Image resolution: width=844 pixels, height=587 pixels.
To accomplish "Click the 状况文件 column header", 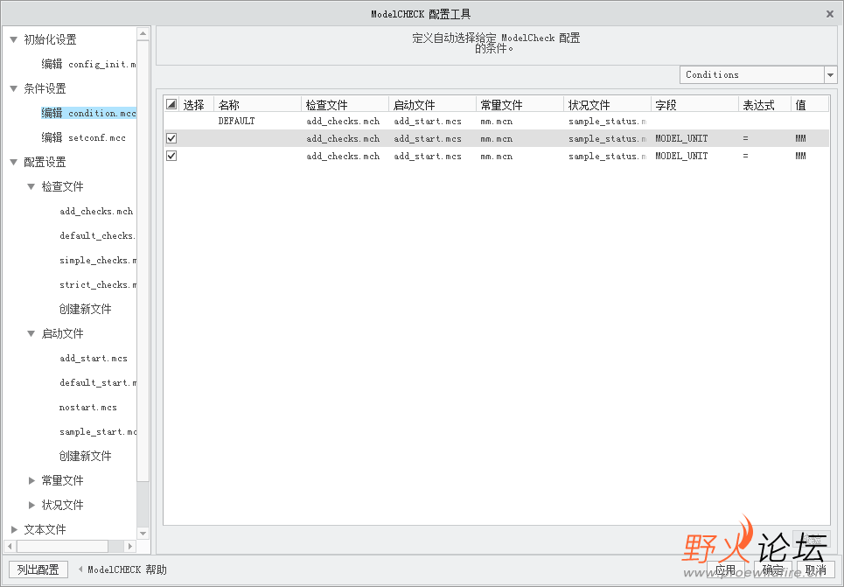I will tap(607, 104).
